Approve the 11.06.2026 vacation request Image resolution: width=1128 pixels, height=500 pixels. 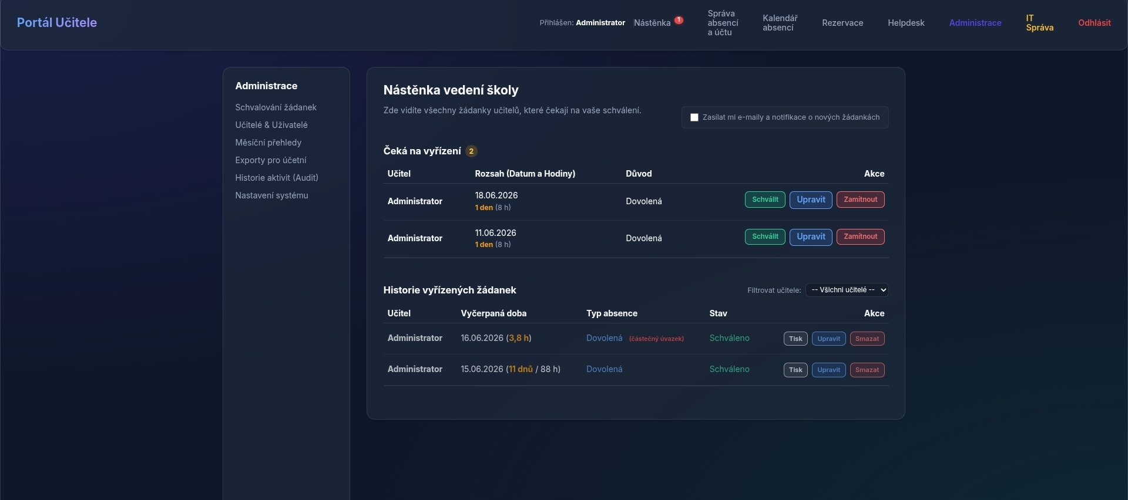[x=765, y=237]
